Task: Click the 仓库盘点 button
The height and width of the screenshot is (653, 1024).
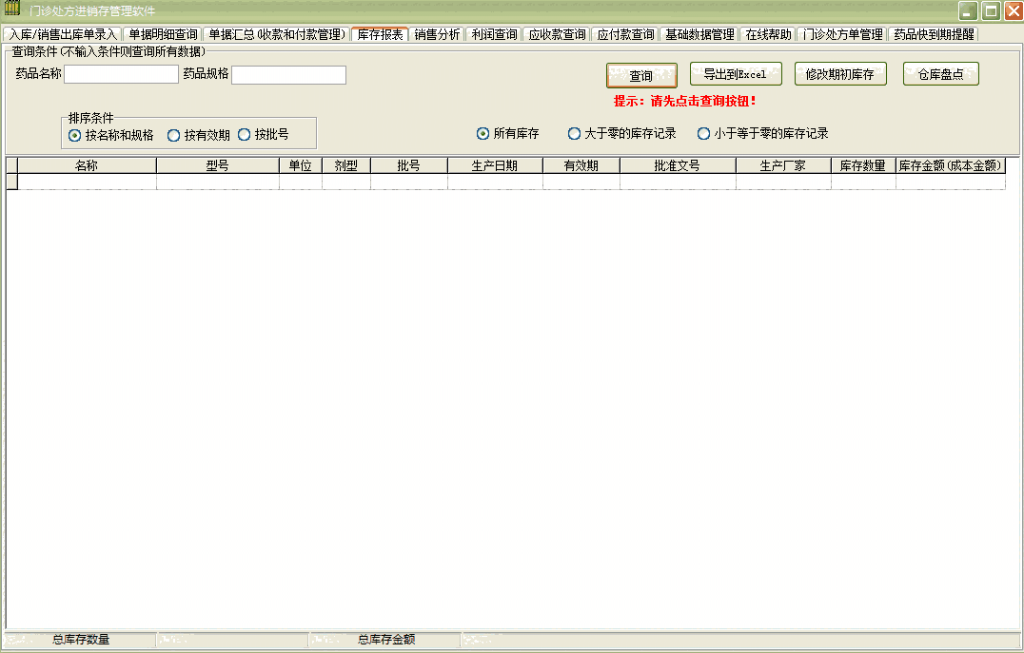Action: [x=940, y=73]
